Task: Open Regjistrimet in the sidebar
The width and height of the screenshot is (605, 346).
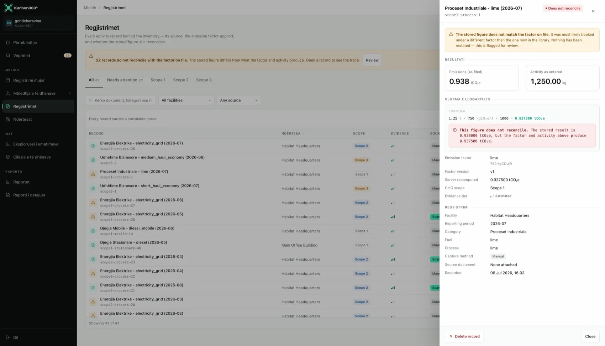Action: tap(38, 106)
